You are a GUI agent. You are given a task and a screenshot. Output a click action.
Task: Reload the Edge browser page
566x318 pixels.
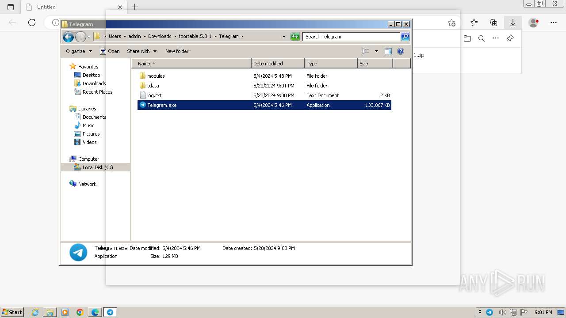tap(32, 23)
